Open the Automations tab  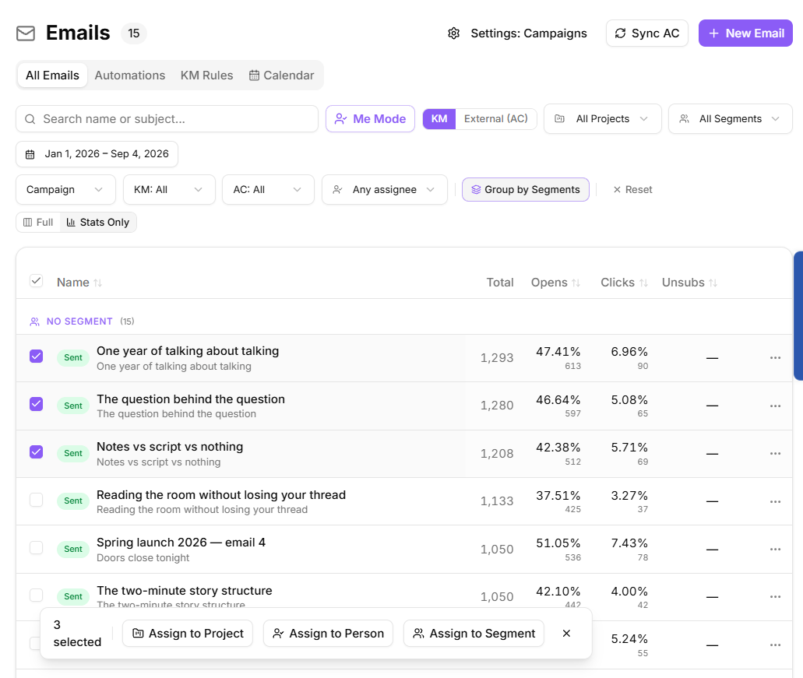coord(130,76)
